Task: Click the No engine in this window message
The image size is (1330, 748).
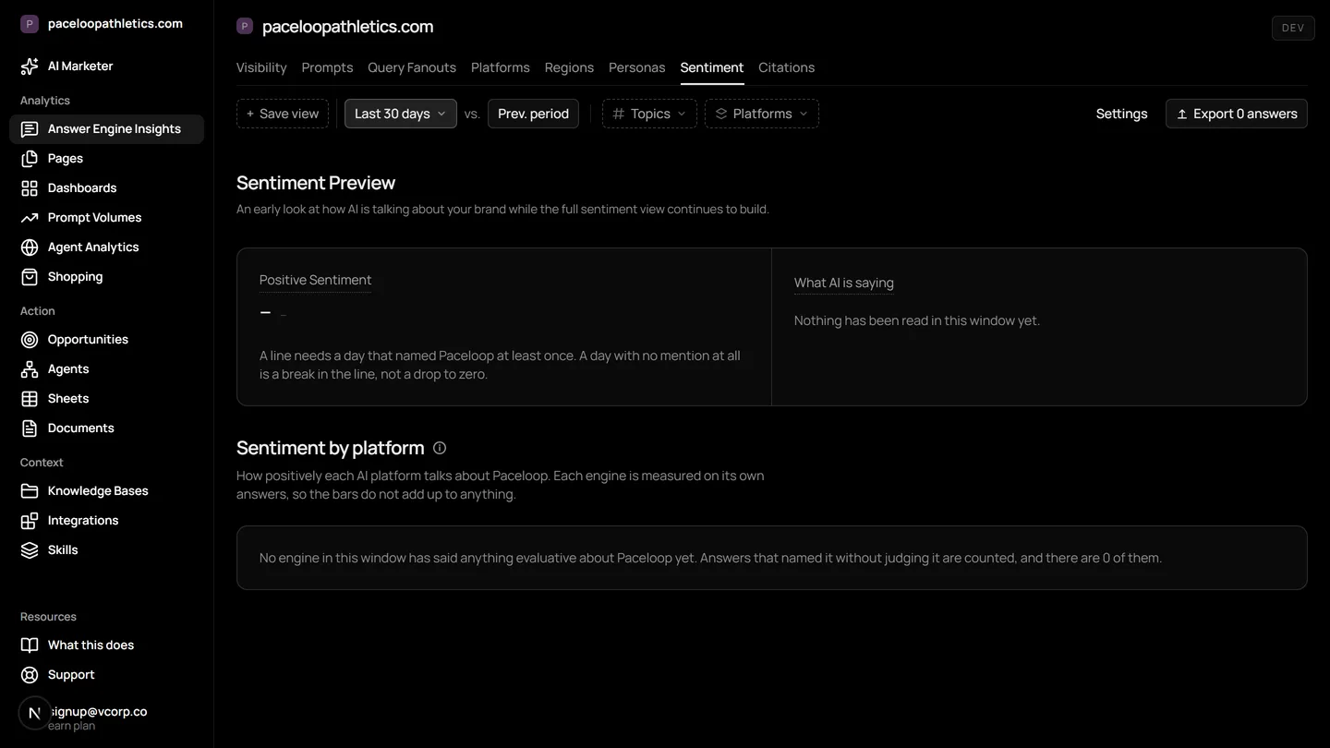Action: (710, 558)
